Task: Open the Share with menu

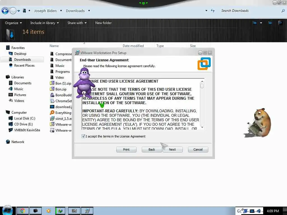Action: 77,23
